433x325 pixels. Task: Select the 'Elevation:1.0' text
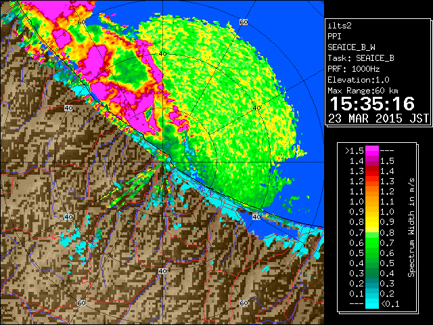tap(359, 80)
